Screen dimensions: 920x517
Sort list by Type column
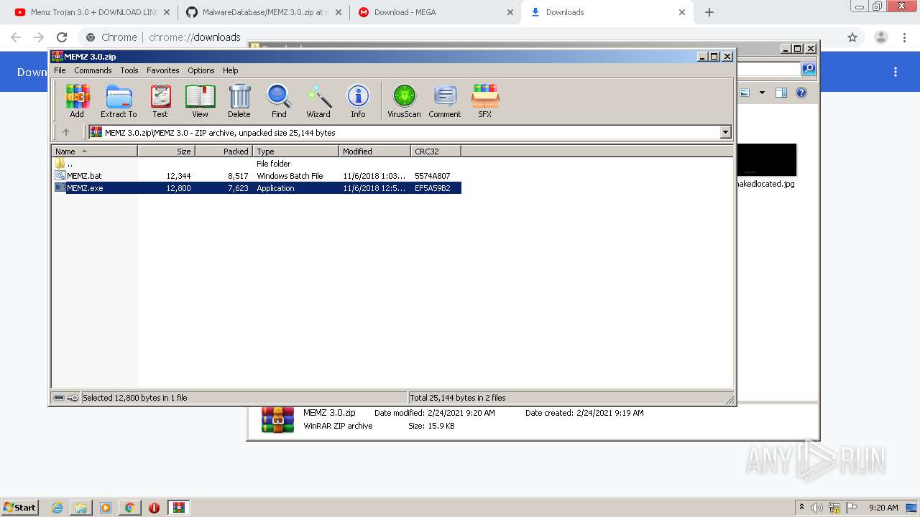point(295,152)
